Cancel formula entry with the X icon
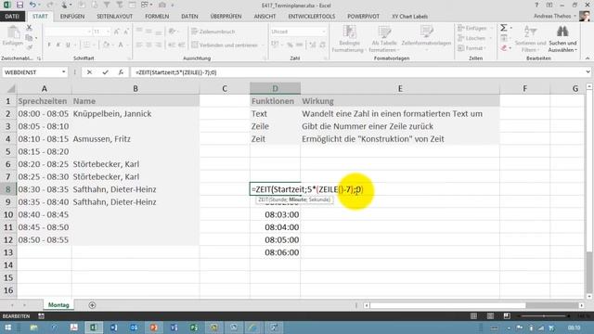 89,72
